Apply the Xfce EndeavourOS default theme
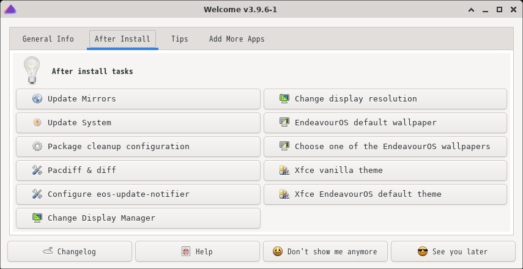523x269 pixels. click(385, 194)
